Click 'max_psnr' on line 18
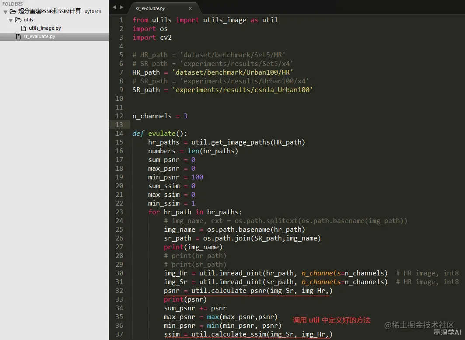The width and height of the screenshot is (465, 340). point(164,168)
